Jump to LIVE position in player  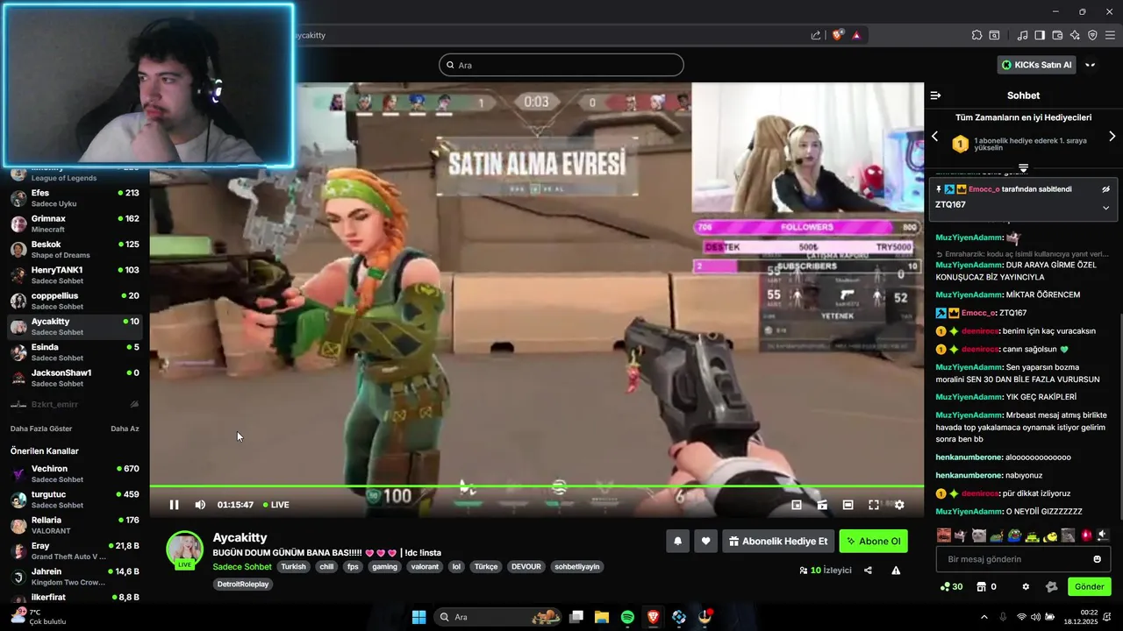coord(275,505)
